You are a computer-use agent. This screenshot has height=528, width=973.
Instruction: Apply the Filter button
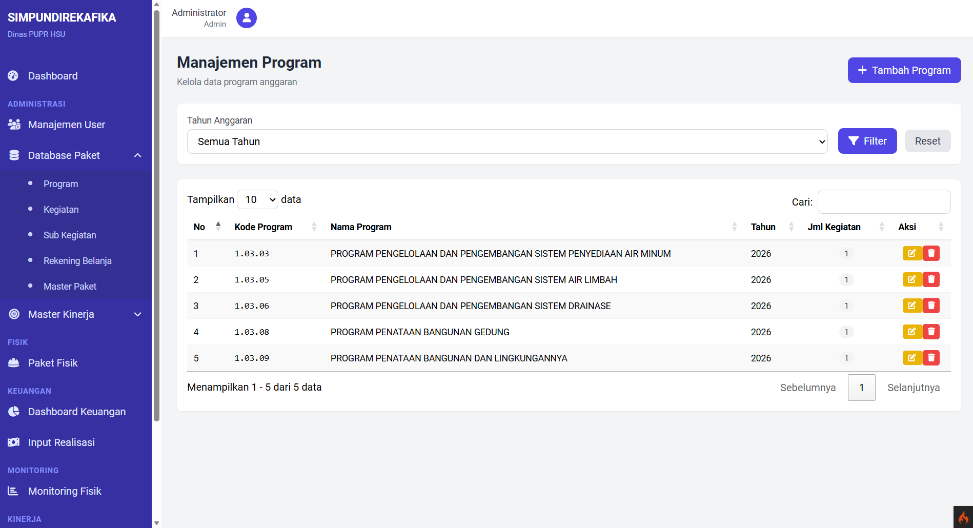(867, 141)
